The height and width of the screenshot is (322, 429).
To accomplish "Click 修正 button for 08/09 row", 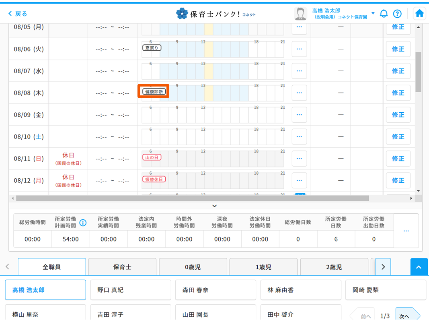I will coord(398,115).
